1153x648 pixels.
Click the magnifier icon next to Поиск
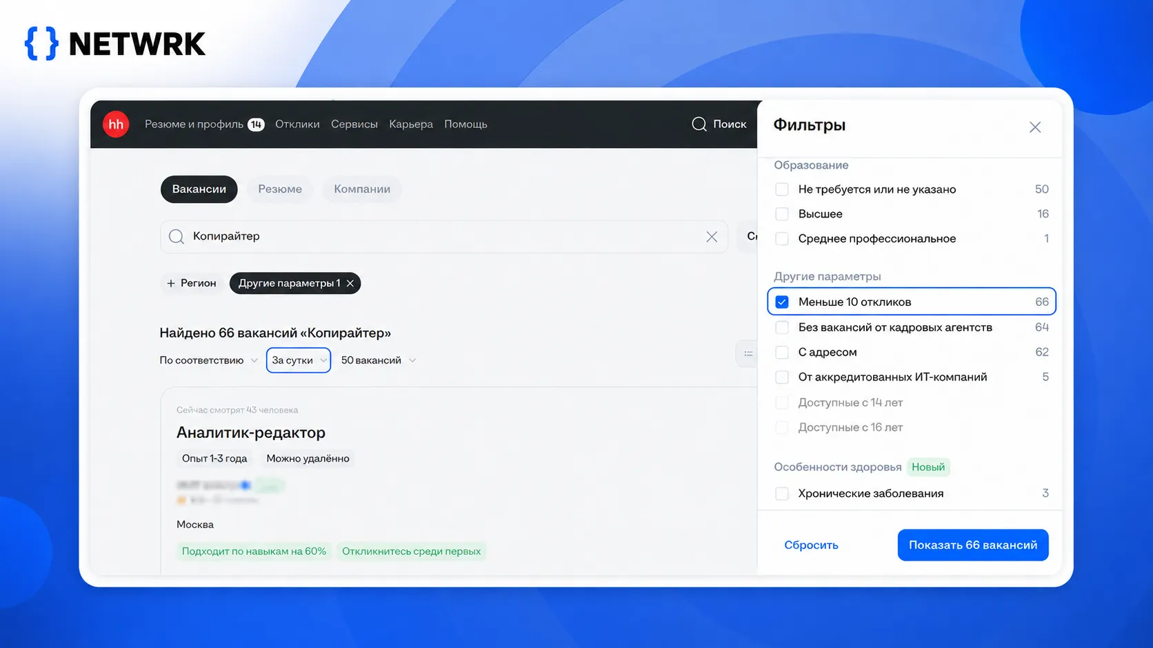tap(699, 124)
